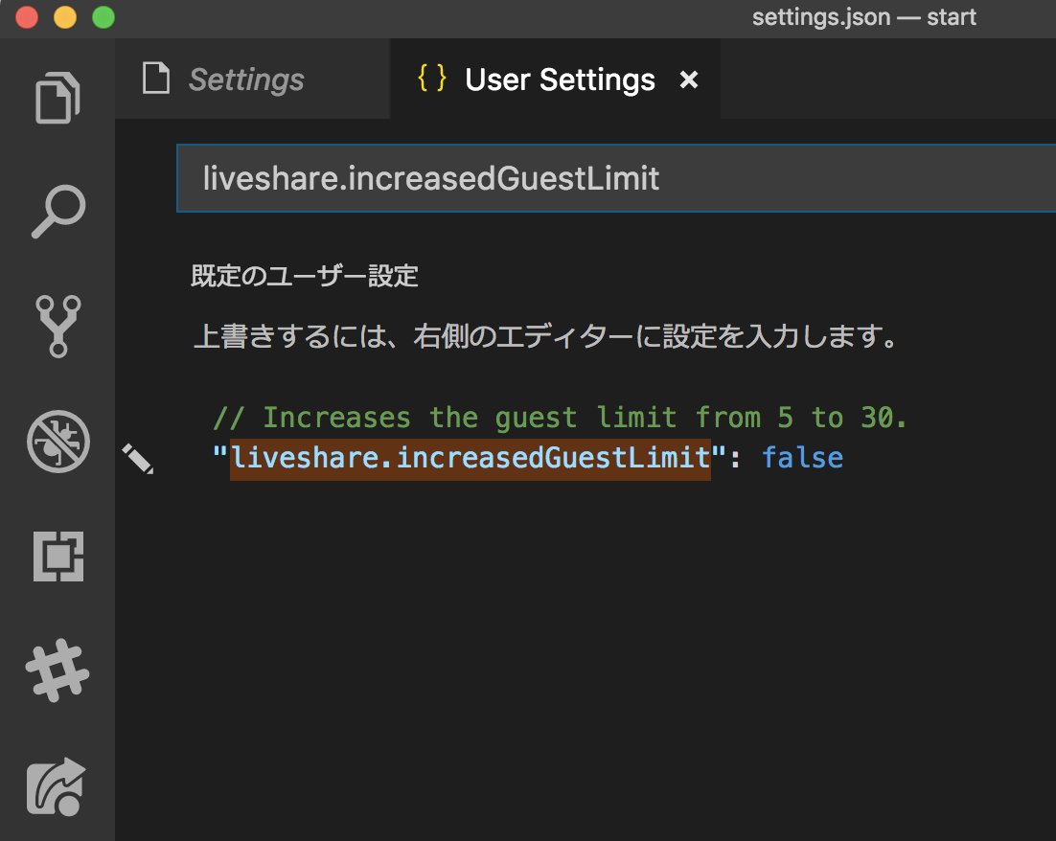This screenshot has height=841, width=1056.
Task: Switch to the Settings tab
Action: pos(252,80)
